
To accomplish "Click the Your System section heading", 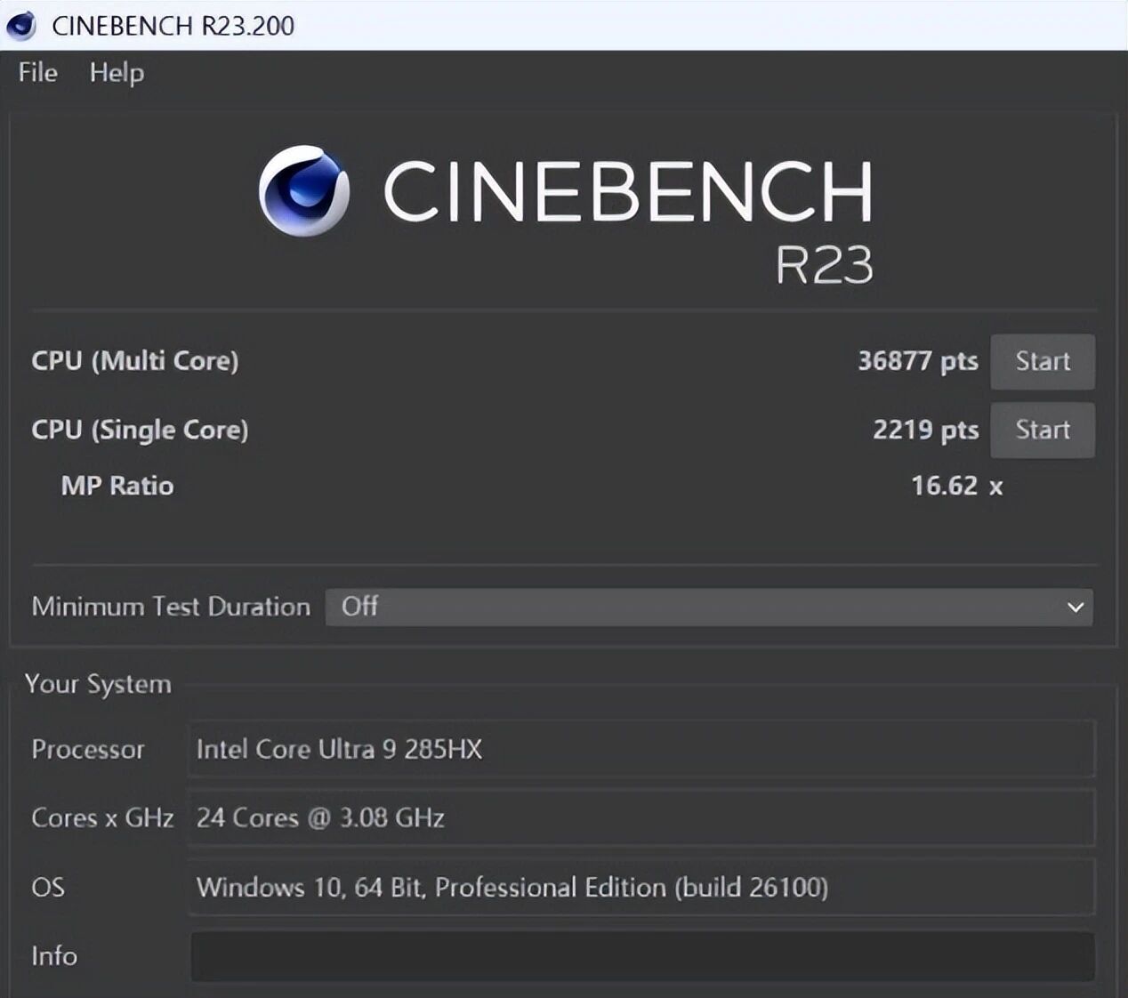I will (98, 684).
